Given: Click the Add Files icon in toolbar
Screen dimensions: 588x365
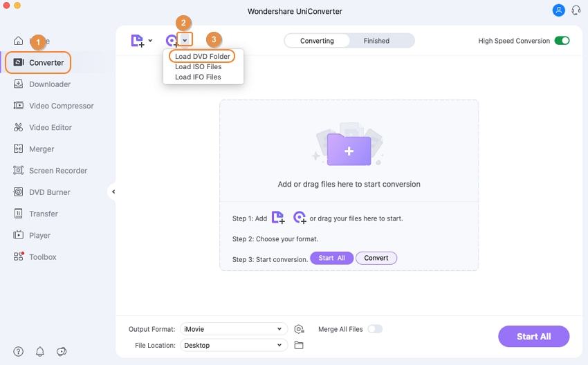Looking at the screenshot, I should pos(137,41).
